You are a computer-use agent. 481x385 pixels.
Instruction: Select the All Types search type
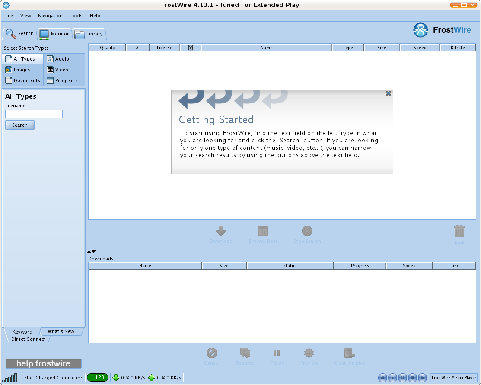point(23,59)
